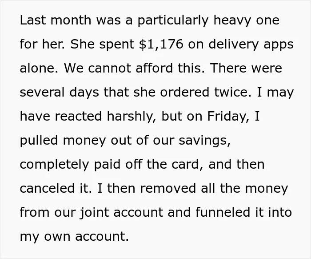Image resolution: width=311 pixels, height=259 pixels.
Task: Click the word "savings,"
Action: tap(205, 142)
